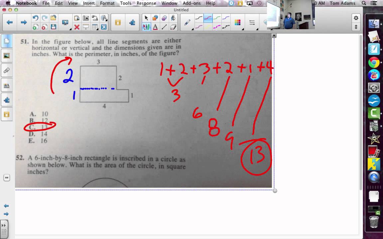Open the Properties sidebar tab
The image size is (383, 239).
(7, 86)
